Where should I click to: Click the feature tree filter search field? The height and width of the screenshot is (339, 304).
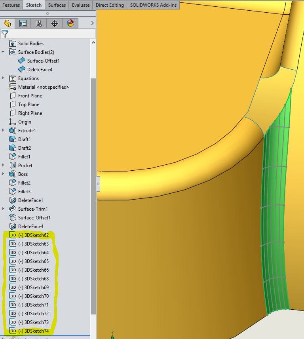point(52,34)
